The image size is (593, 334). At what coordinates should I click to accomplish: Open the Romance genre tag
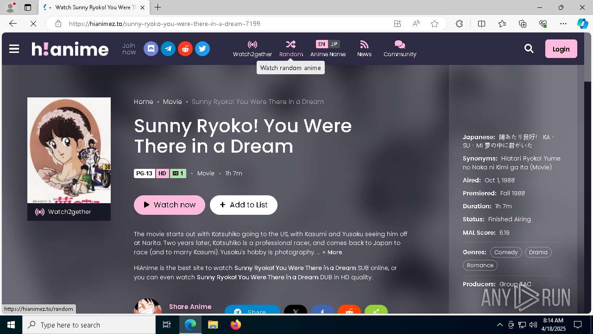(x=480, y=265)
